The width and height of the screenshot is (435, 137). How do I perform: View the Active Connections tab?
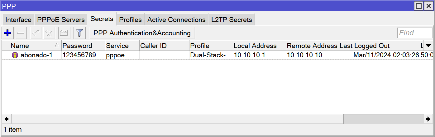click(x=176, y=20)
